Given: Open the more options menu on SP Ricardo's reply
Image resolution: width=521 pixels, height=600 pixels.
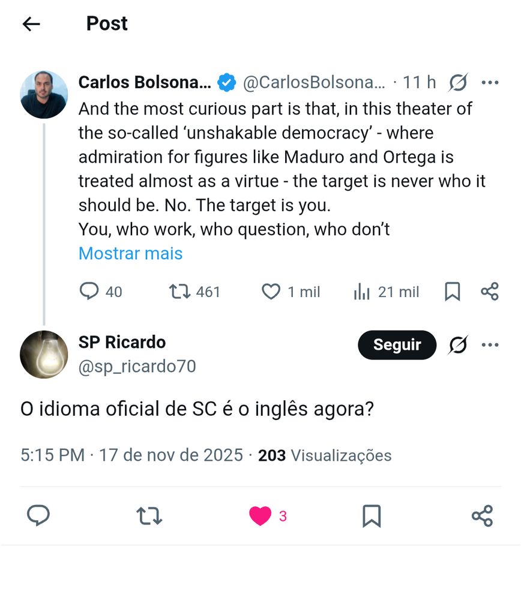Looking at the screenshot, I should [491, 345].
